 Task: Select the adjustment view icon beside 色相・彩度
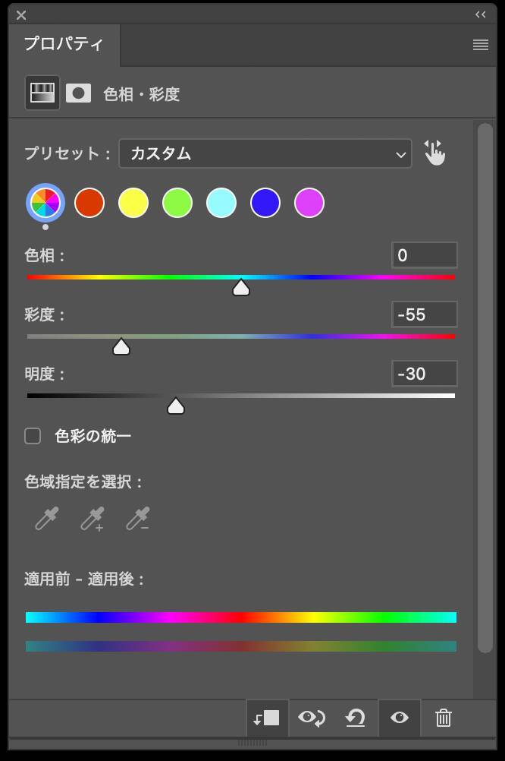click(42, 93)
